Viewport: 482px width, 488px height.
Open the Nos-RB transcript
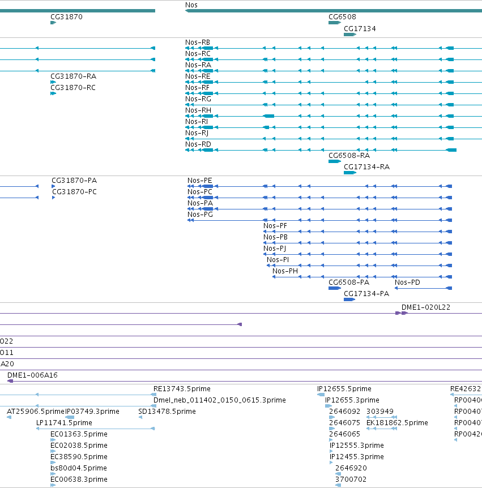pos(198,42)
